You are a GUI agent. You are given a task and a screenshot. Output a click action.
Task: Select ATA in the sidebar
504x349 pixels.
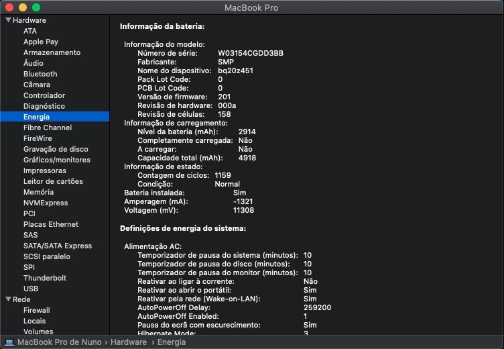[30, 31]
